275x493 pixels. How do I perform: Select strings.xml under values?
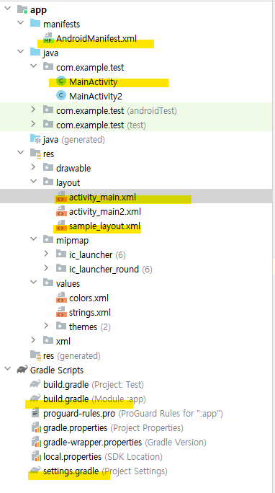pos(90,313)
